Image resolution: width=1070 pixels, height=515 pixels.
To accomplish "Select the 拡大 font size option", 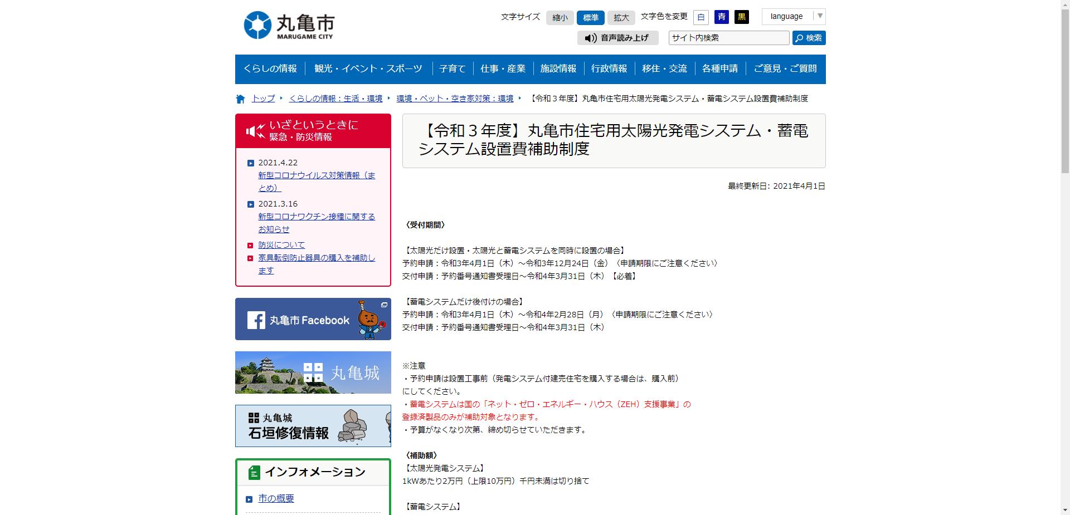I will coord(621,18).
